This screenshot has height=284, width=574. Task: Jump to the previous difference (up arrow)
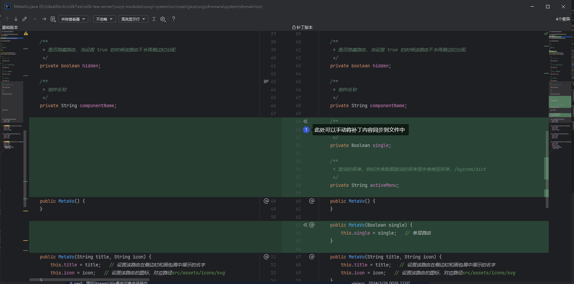(x=7, y=19)
